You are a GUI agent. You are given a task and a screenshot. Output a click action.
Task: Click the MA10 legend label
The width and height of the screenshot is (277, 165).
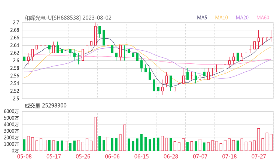221,18
